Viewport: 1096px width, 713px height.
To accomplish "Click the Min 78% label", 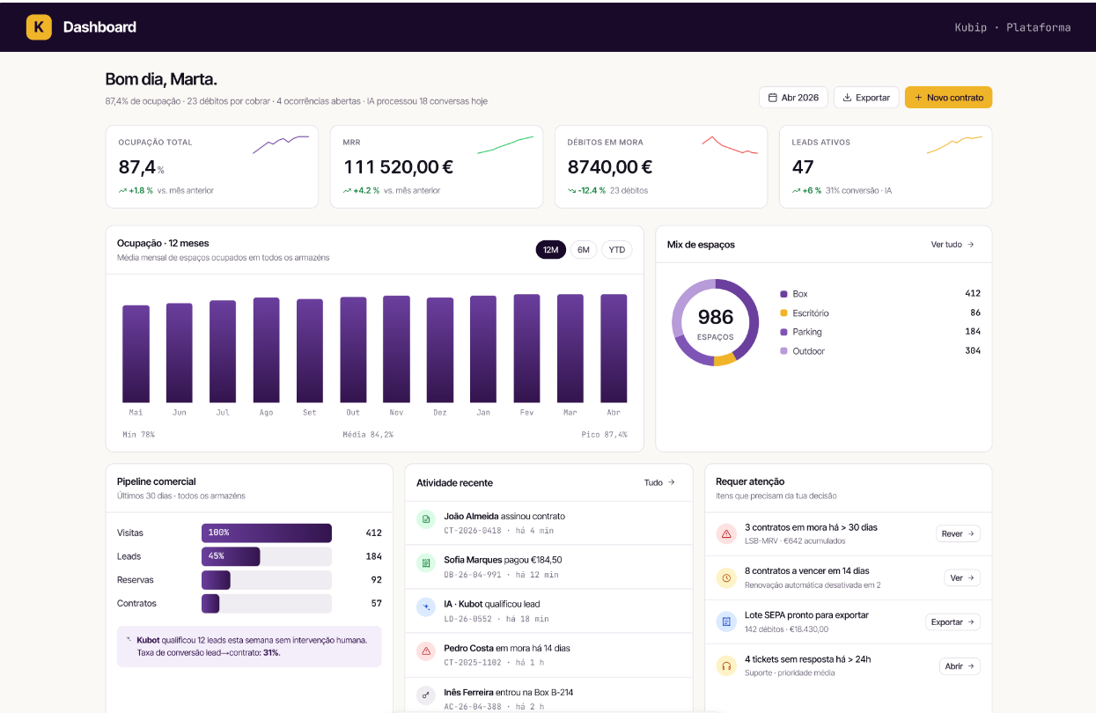I will click(138, 435).
